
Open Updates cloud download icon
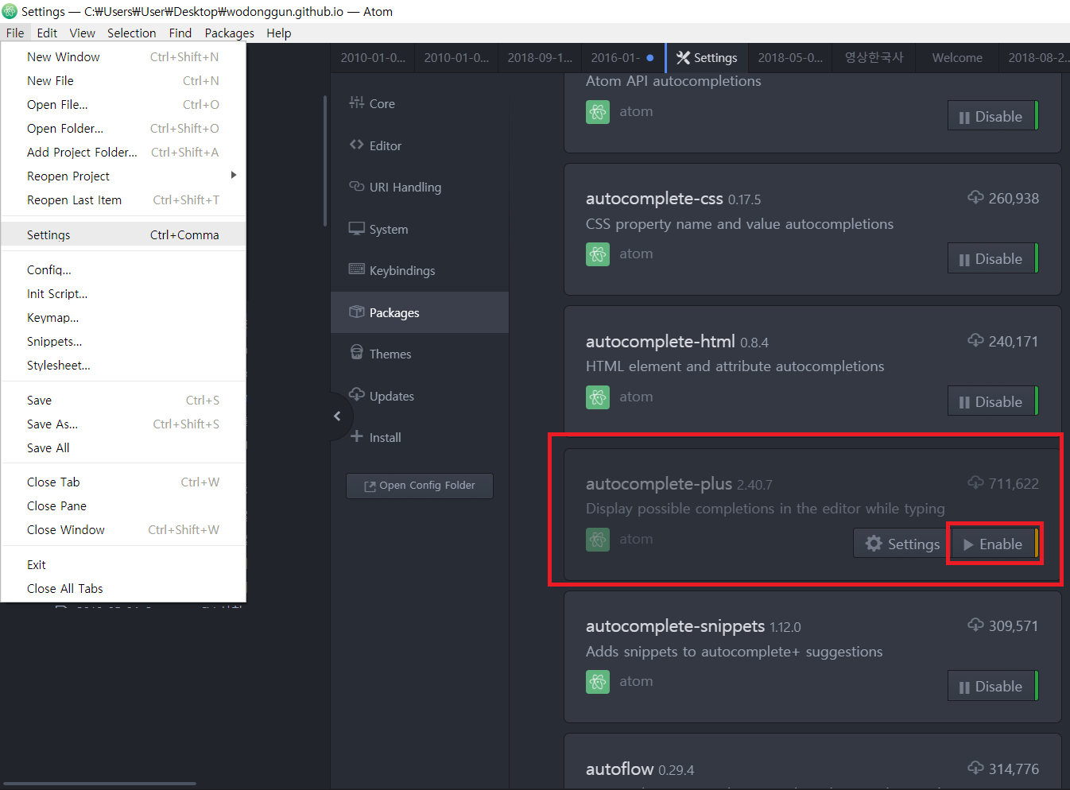click(x=356, y=394)
